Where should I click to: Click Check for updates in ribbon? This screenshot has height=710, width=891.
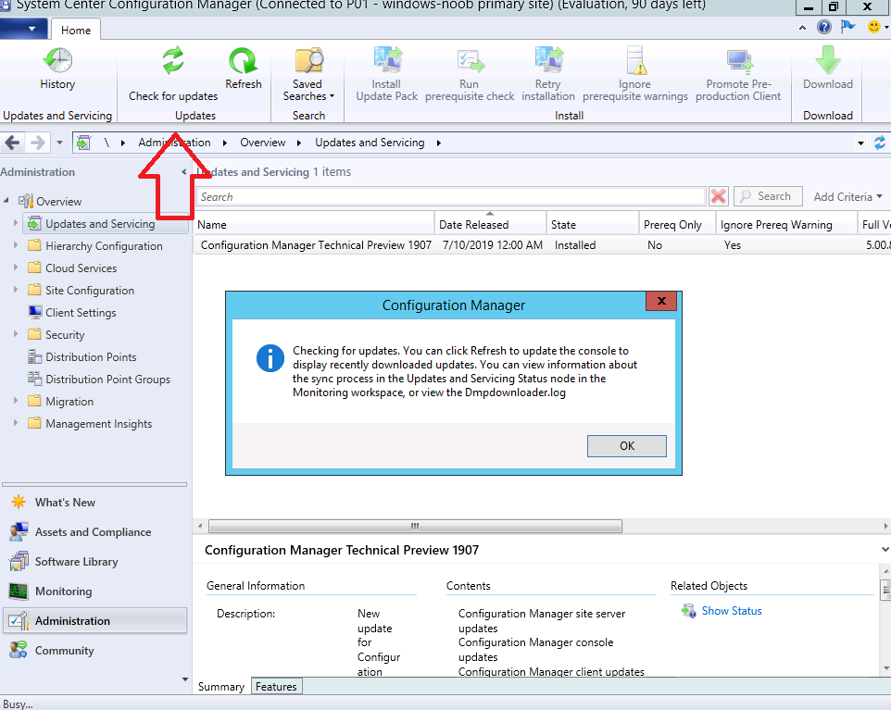(x=173, y=74)
